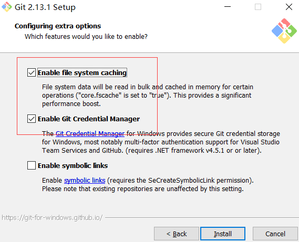
Task: Click the large Git logo in header
Action: (284, 31)
